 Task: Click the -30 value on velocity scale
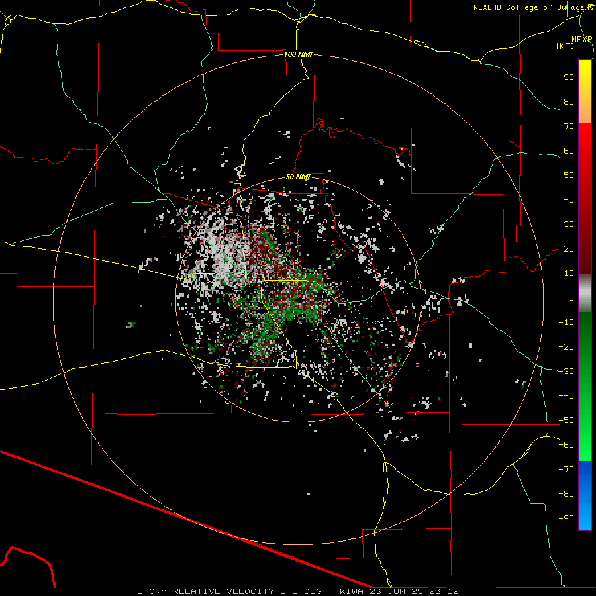tap(566, 372)
